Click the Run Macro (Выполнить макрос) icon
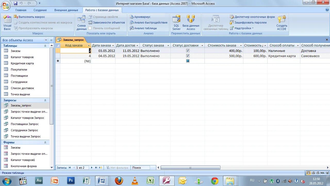330x186 pixels. (16, 17)
